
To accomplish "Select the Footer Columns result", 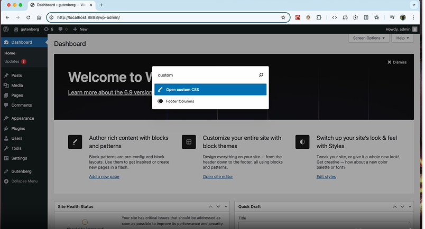I will click(210, 101).
